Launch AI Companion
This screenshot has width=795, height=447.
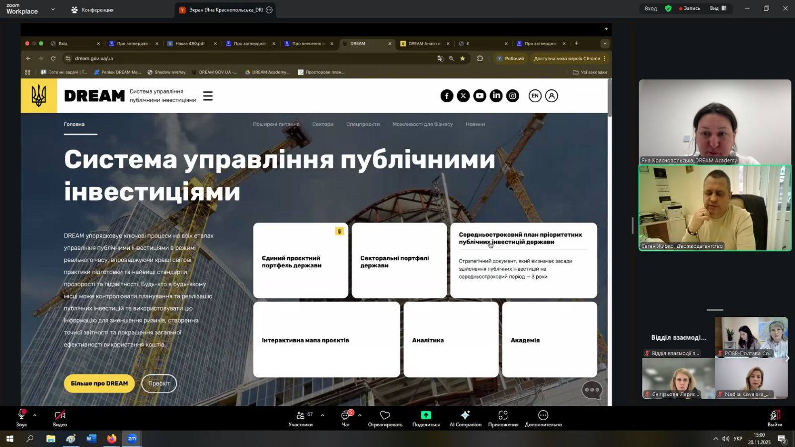click(465, 415)
